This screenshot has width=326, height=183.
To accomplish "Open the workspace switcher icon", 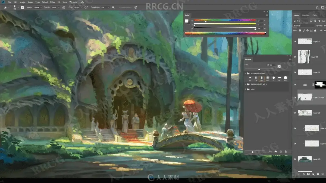I will coord(322,7).
